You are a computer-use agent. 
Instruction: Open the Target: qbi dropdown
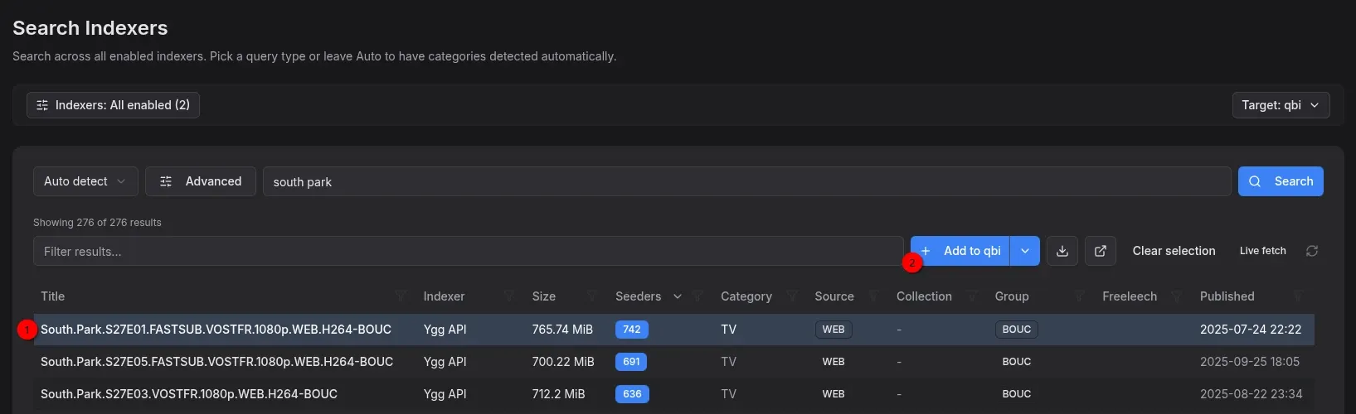[x=1280, y=105]
